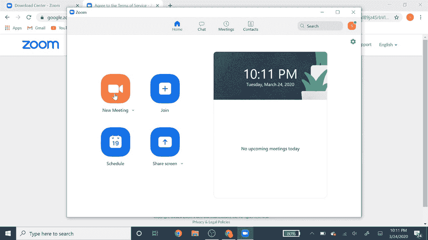Click the 10:11 PM clock in Zoom
This screenshot has width=428, height=240.
click(270, 74)
